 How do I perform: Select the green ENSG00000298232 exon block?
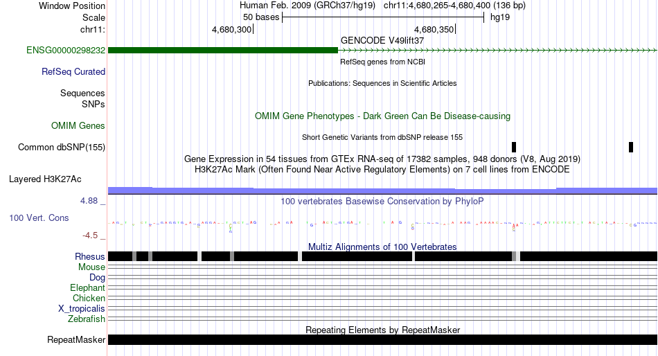pyautogui.click(x=223, y=51)
